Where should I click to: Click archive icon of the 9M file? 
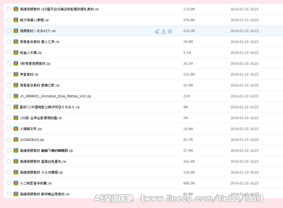(x=16, y=107)
